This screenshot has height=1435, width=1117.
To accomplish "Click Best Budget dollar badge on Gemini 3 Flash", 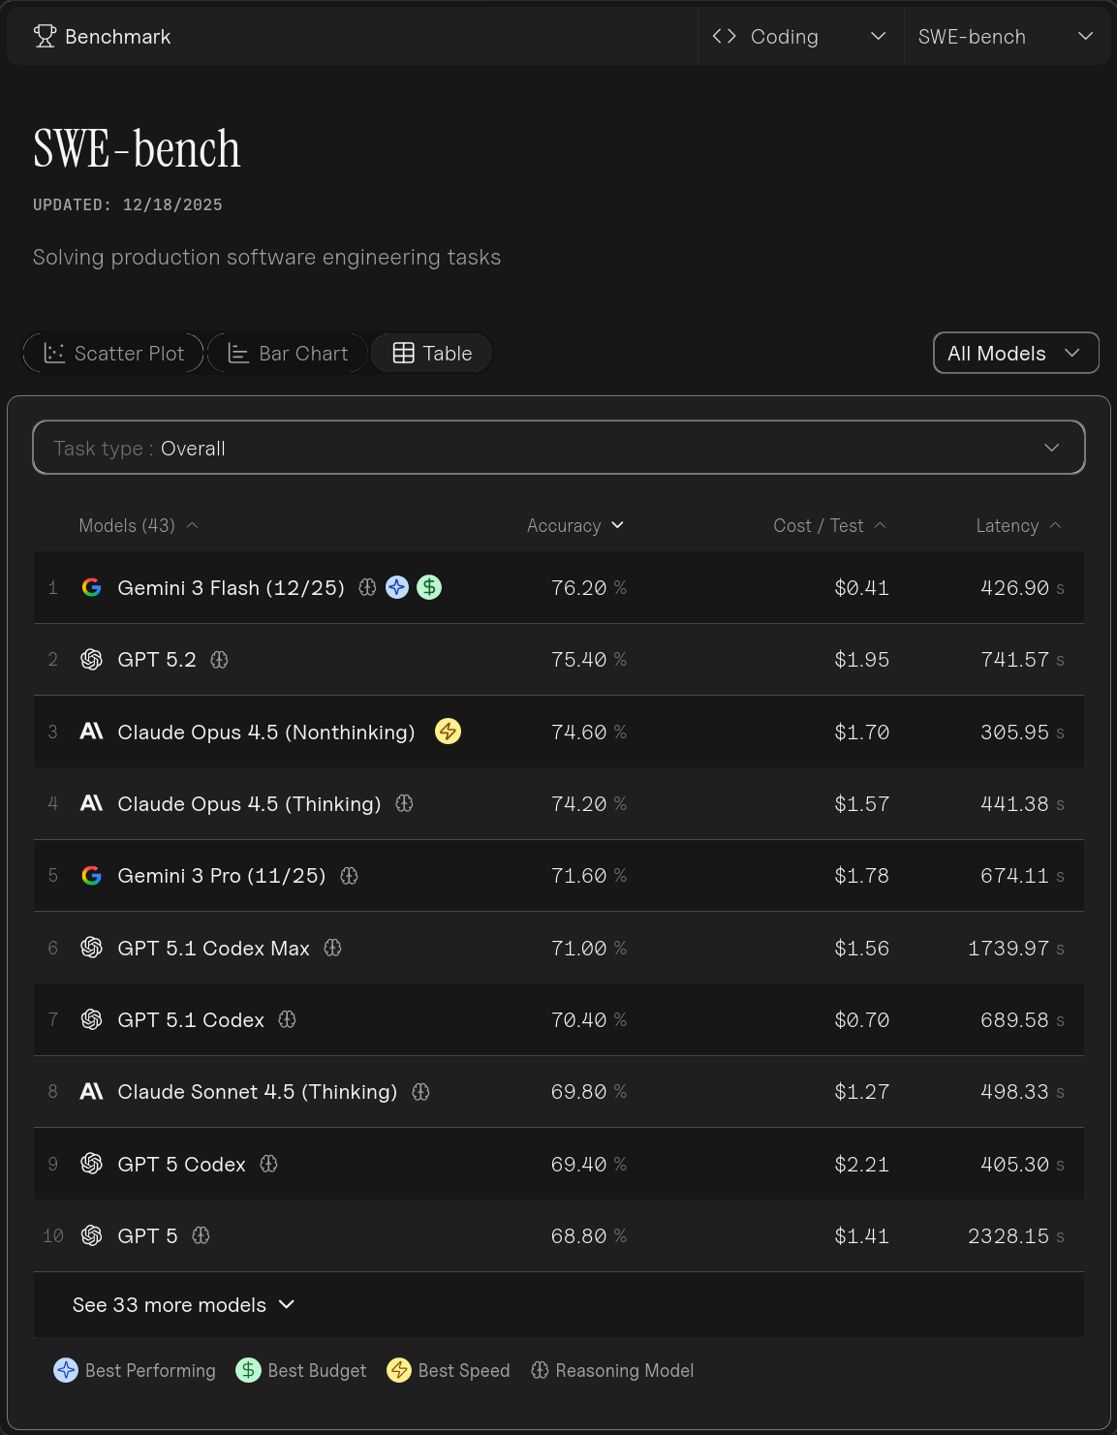I will [x=429, y=587].
